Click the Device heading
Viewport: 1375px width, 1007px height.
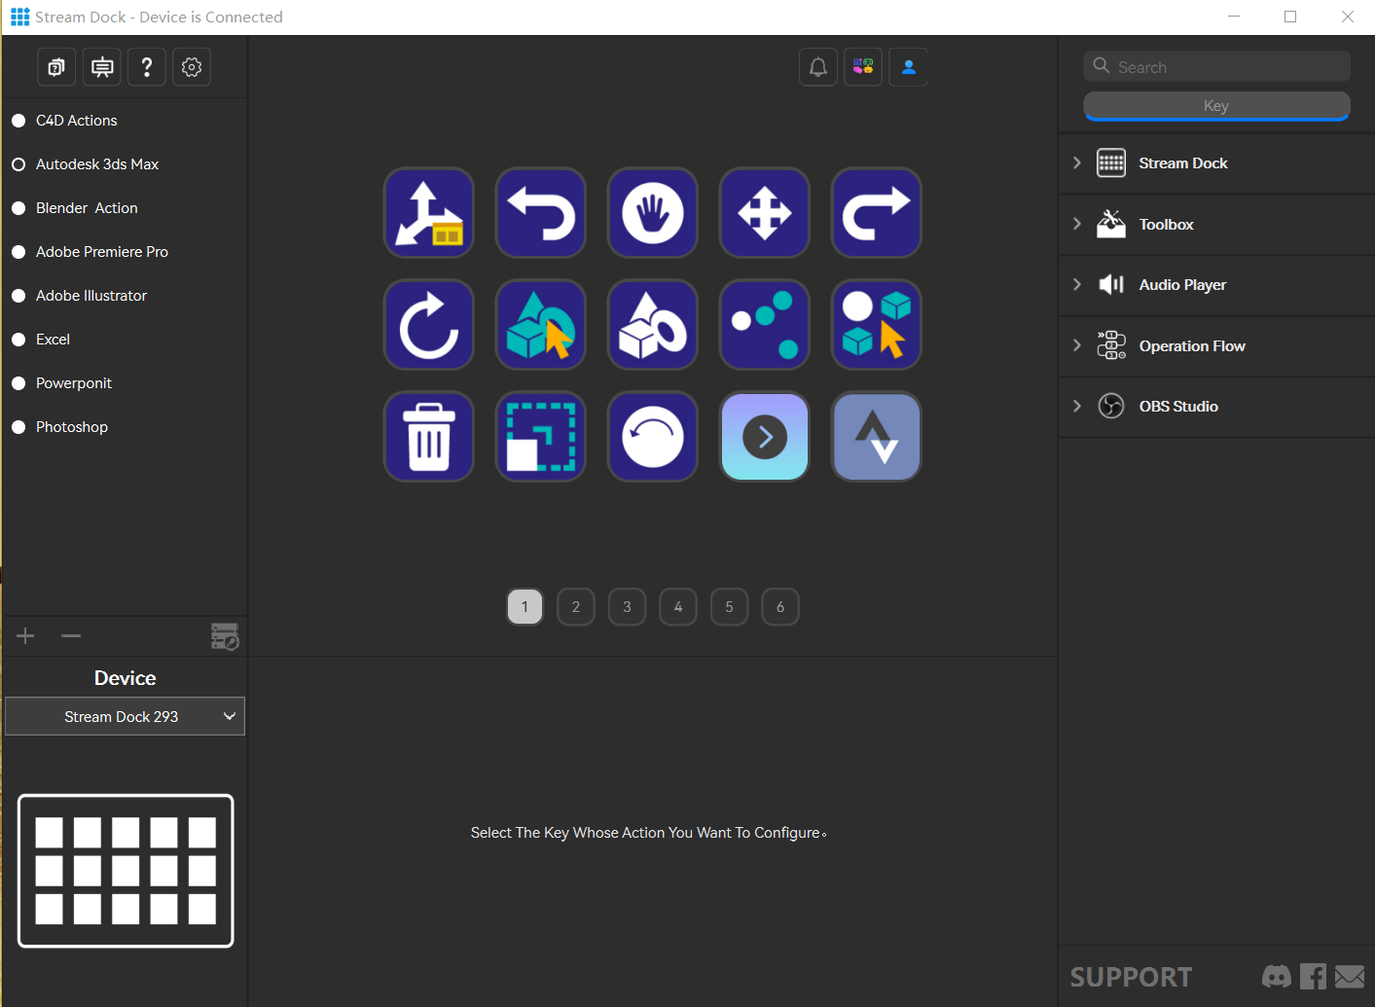(x=125, y=678)
